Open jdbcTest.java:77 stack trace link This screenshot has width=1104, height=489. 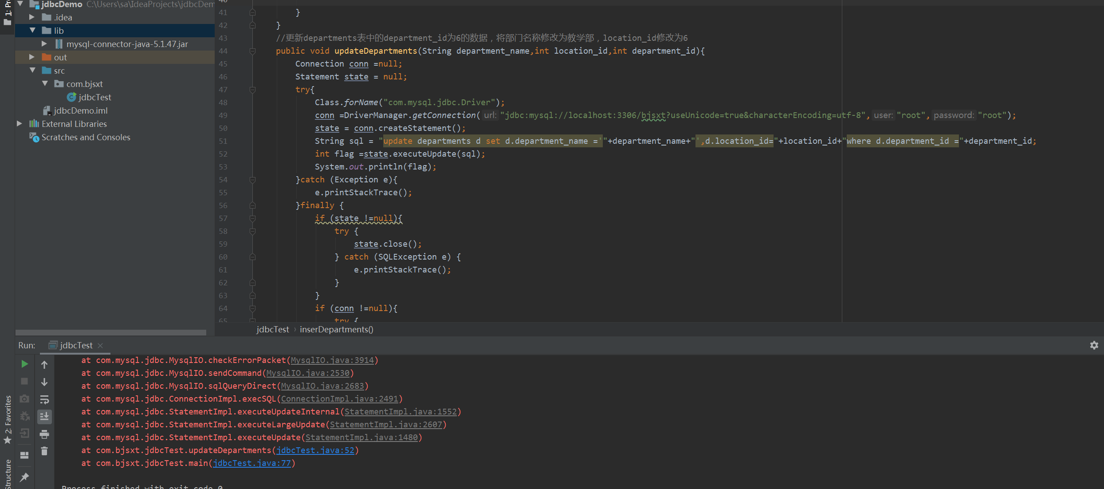click(252, 463)
